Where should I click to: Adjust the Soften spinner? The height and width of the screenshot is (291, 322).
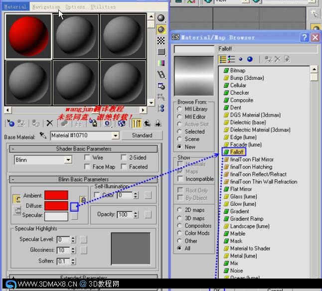click(73, 261)
